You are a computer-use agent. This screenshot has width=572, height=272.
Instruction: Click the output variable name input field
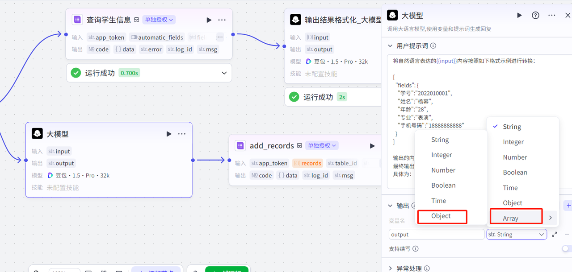coord(436,234)
